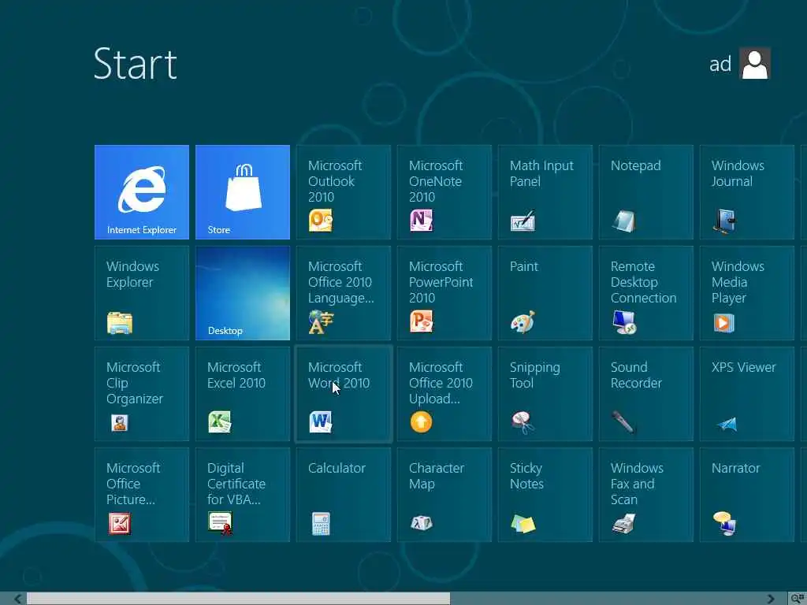Click the 'Windows Media Player' label

pyautogui.click(x=738, y=282)
